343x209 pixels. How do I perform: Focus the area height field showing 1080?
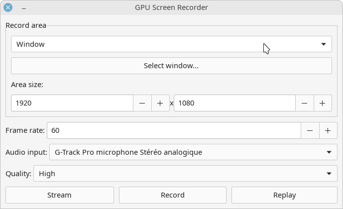(x=234, y=103)
